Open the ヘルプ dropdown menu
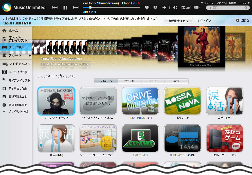The height and width of the screenshot is (175, 252). 244,3
